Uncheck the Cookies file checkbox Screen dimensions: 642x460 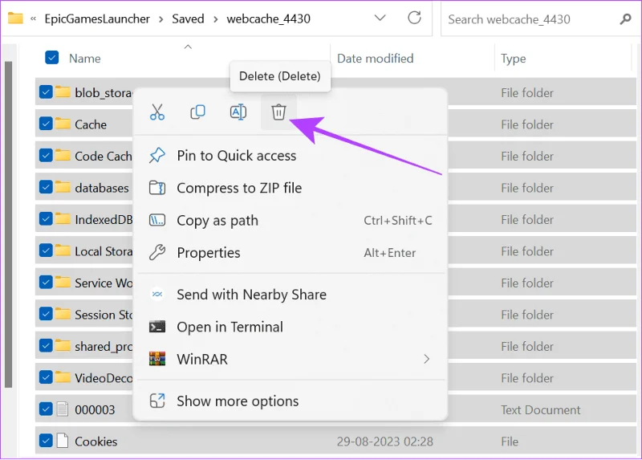[x=46, y=441]
